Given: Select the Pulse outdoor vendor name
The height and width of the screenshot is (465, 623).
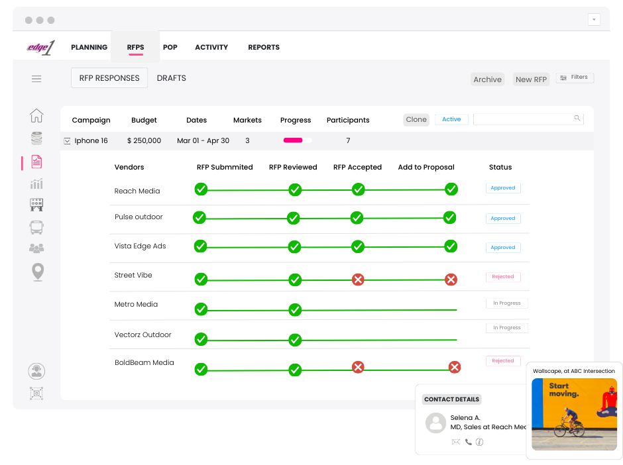Looking at the screenshot, I should [x=139, y=217].
